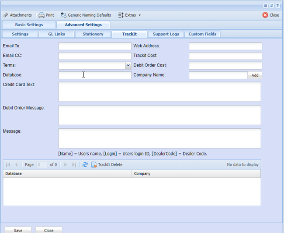Go to the next page of grid

[x=66, y=165]
